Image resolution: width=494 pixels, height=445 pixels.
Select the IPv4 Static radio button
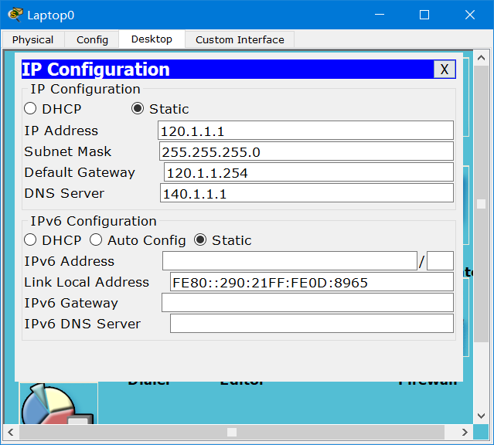138,109
